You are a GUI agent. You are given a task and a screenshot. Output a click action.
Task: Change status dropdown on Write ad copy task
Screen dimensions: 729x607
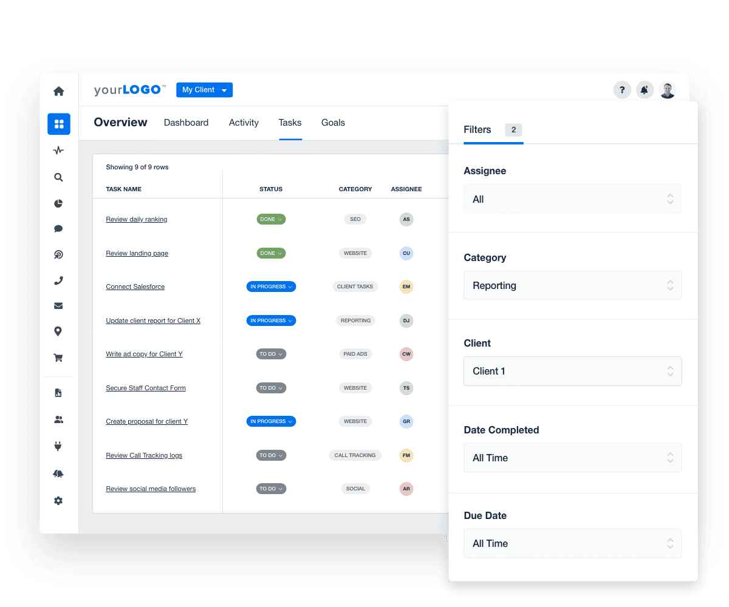271,354
